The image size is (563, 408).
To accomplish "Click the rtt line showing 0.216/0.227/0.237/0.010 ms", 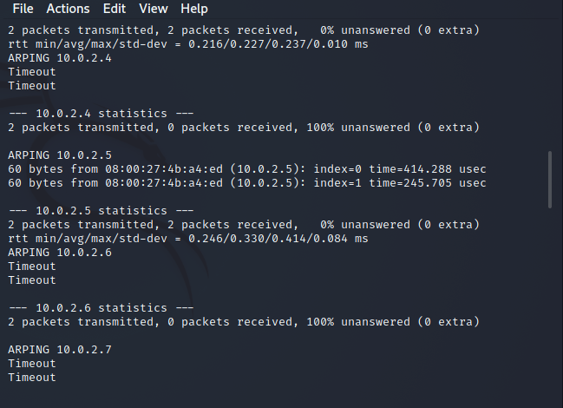I will [x=188, y=44].
